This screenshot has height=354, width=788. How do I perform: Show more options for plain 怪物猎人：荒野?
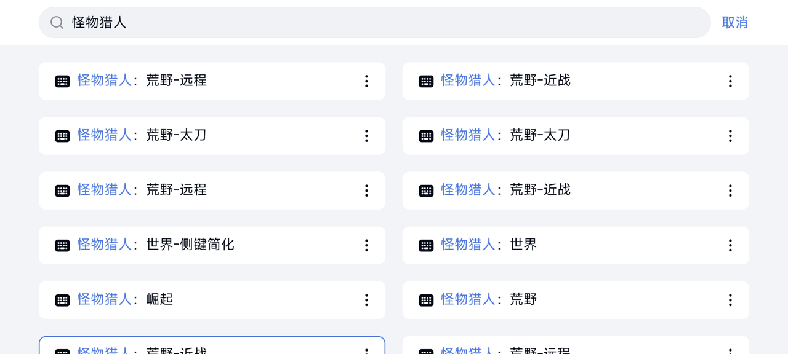(730, 300)
